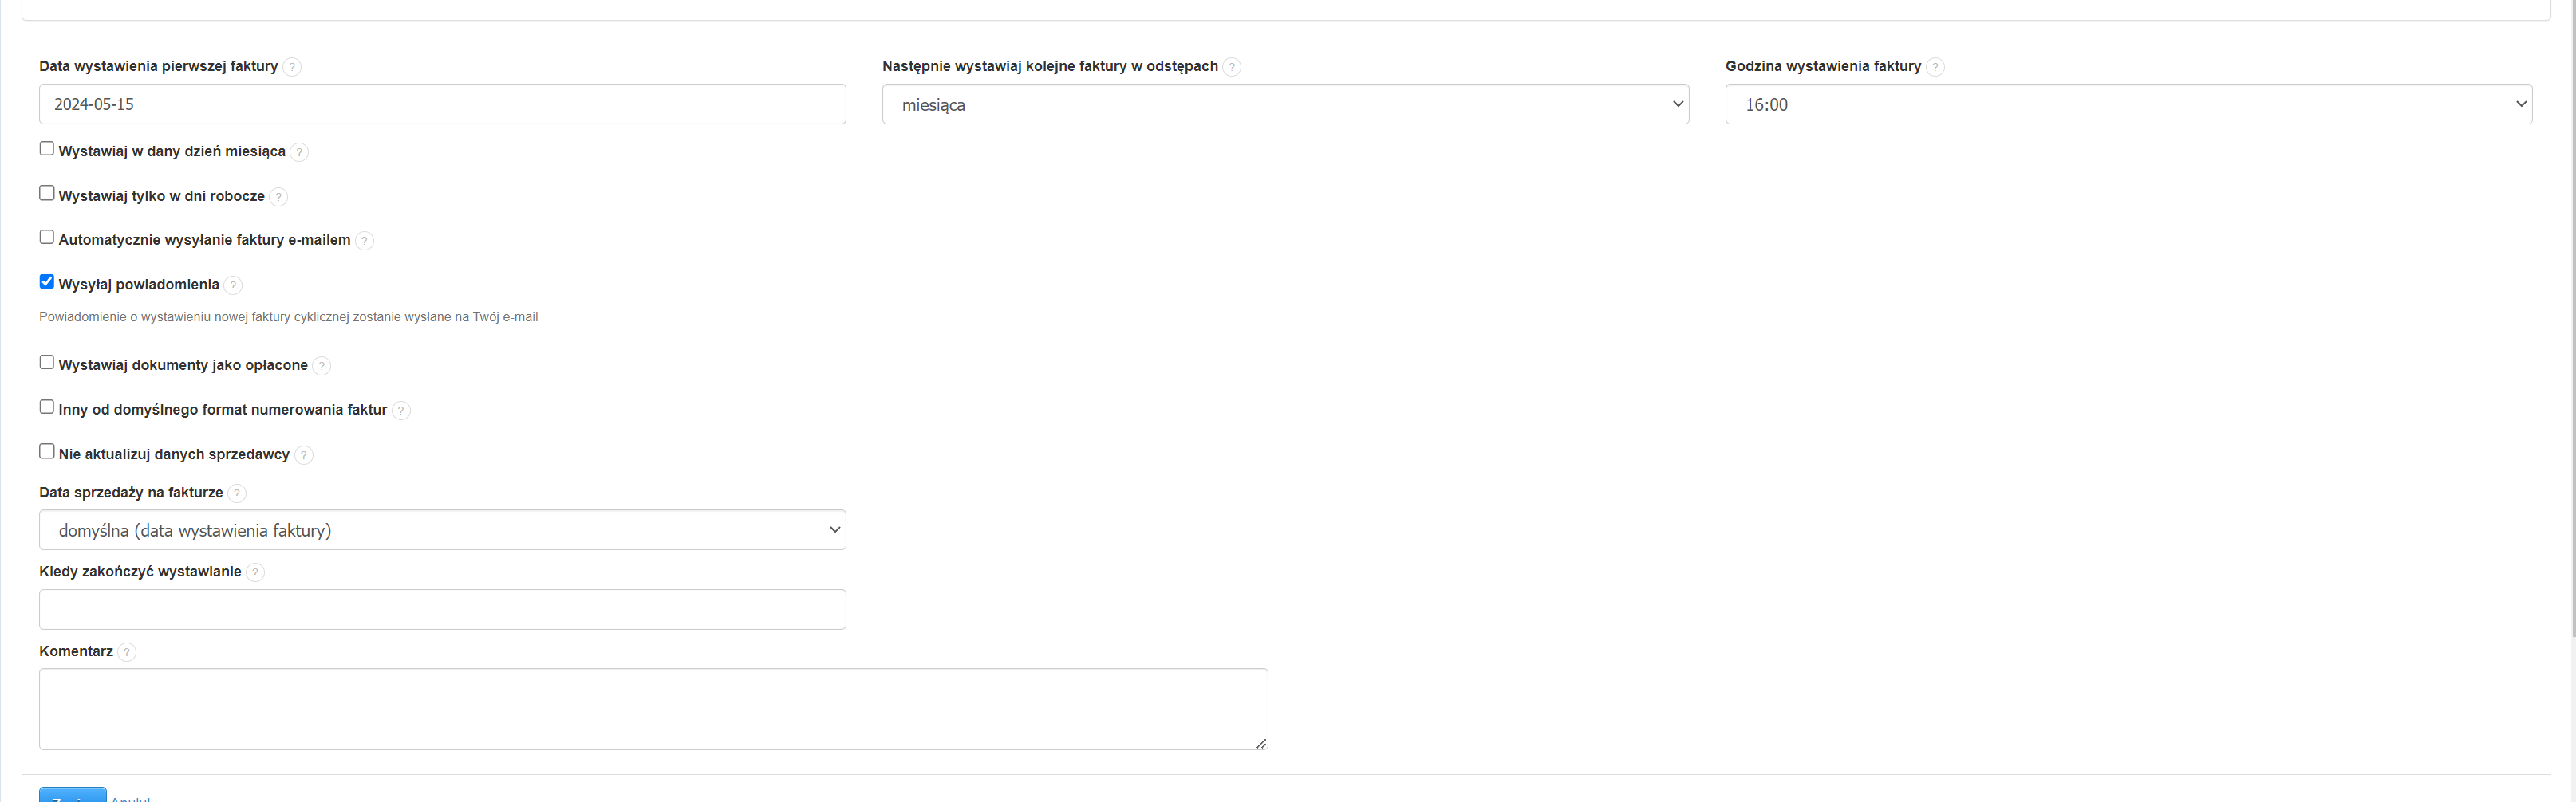Open help for Wystawiaj tylko w dni robocze
The width and height of the screenshot is (2576, 802).
coord(278,197)
